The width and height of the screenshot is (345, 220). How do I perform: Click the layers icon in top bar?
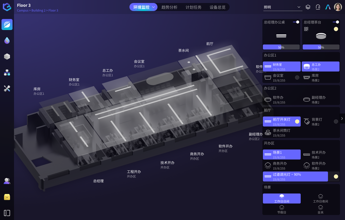point(308,7)
